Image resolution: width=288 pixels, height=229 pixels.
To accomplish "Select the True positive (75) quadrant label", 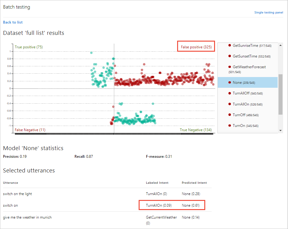I will pos(29,47).
